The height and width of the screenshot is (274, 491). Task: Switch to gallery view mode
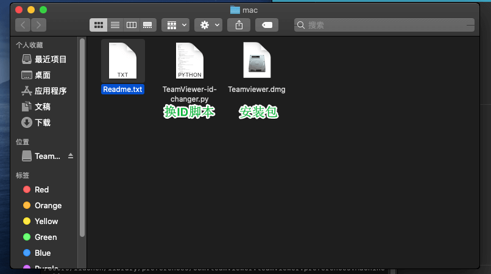tap(147, 25)
